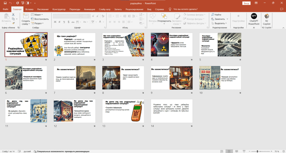Expand the Макет layout dropdown
Viewport: 286px width, 153px height.
pos(37,15)
